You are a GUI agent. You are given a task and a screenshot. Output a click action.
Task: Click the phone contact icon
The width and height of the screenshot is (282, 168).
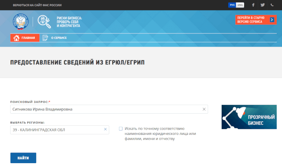(x=272, y=5)
